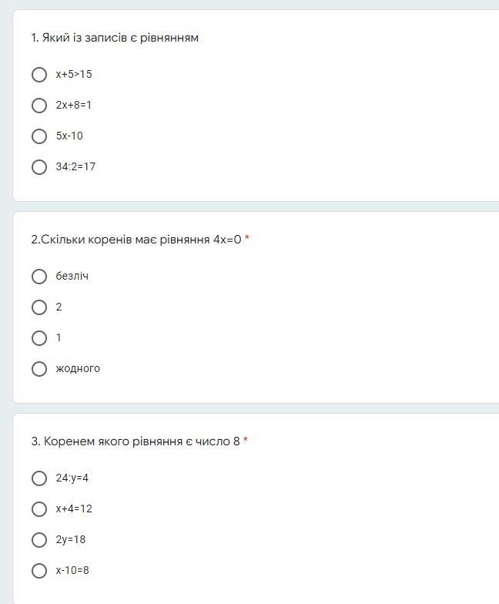Select the option x+4=12
Viewport: 499px width, 604px height.
pos(39,508)
